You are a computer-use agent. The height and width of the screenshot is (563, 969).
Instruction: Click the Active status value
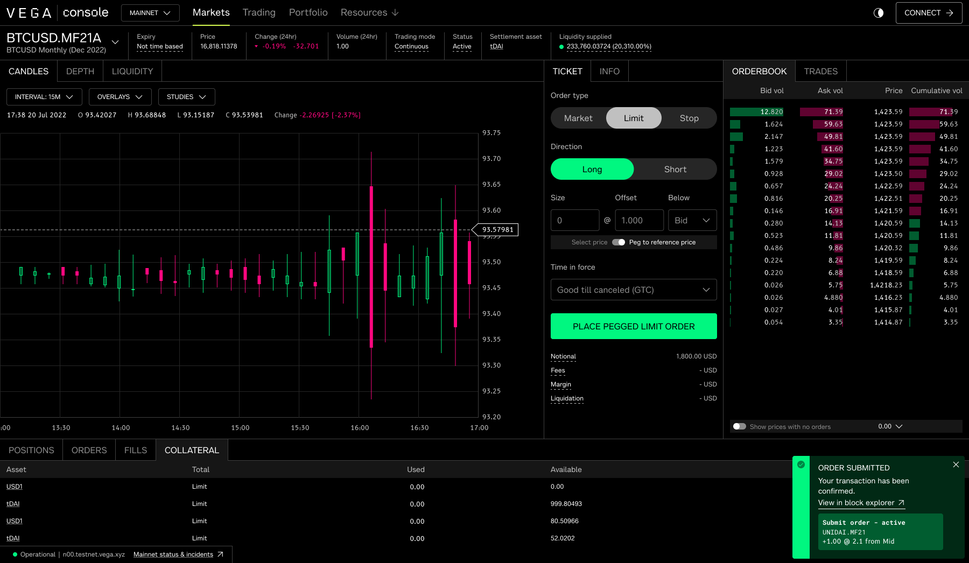click(462, 47)
